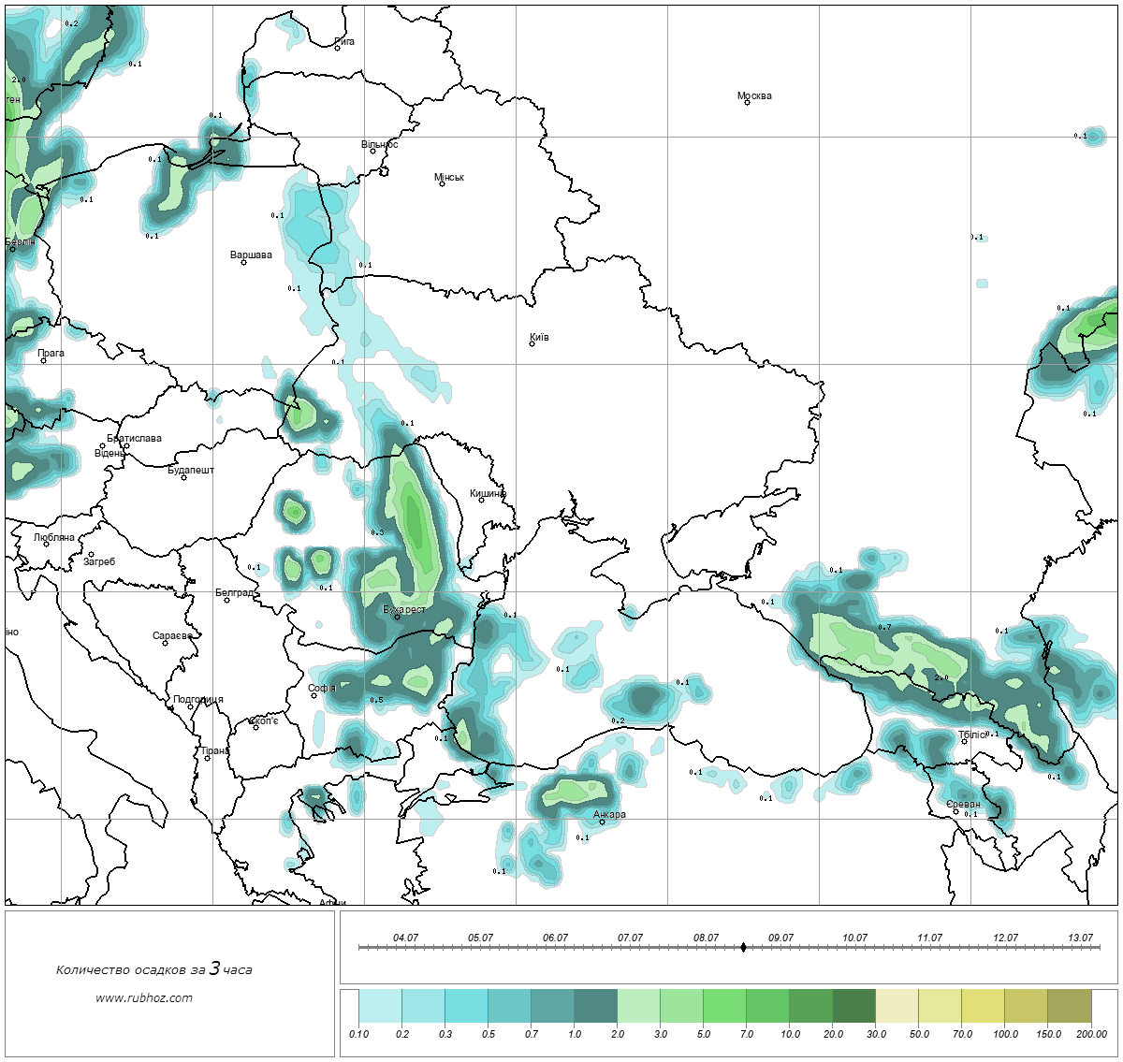Click the Belgrade (Белград) city marker

pyautogui.click(x=227, y=600)
